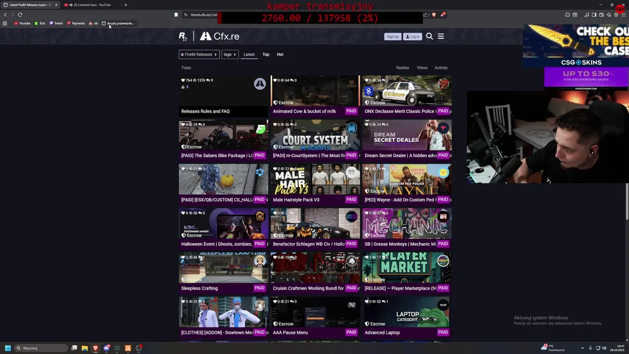629x354 pixels.
Task: Open the hamburger menu on Cfx.re header
Action: [x=441, y=36]
